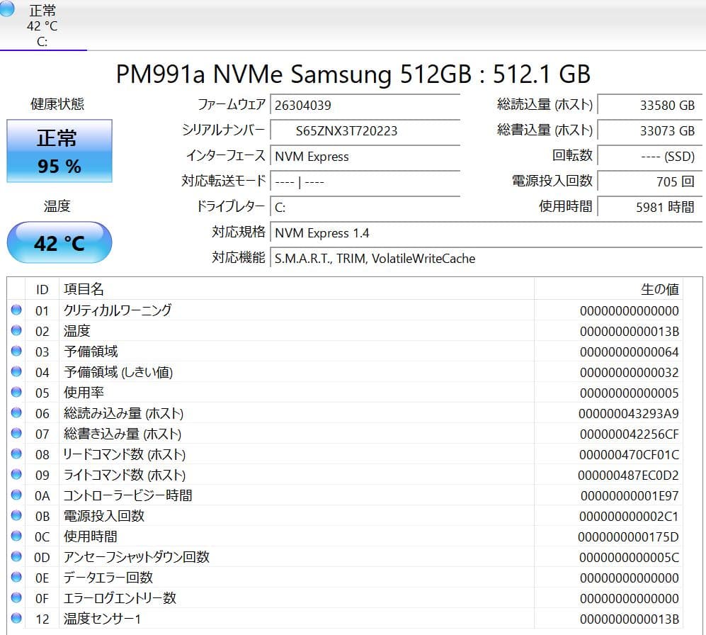
Task: Select the attribute name クリティカルワーニング
Action: [118, 310]
